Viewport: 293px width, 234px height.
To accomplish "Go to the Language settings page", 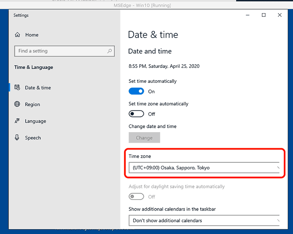I will [36, 121].
